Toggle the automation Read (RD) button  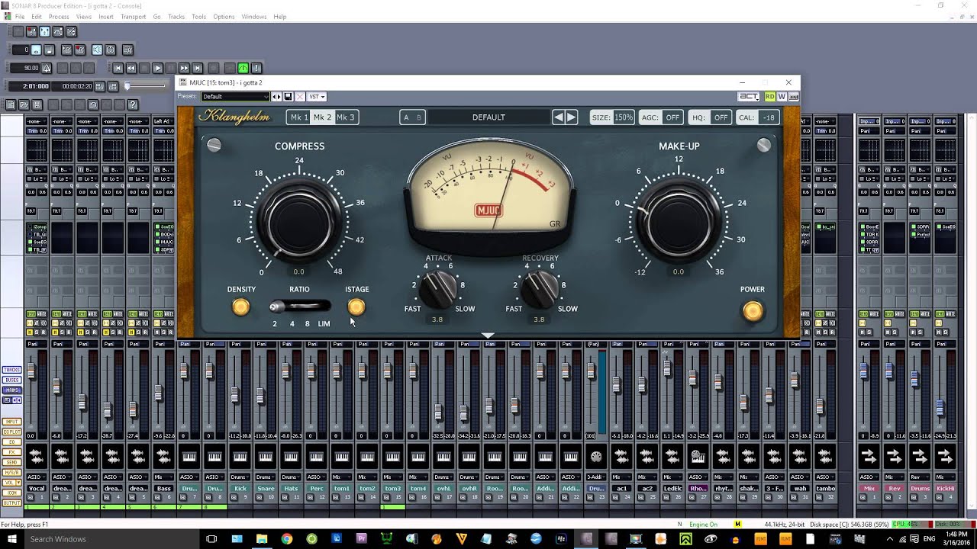[x=769, y=97]
